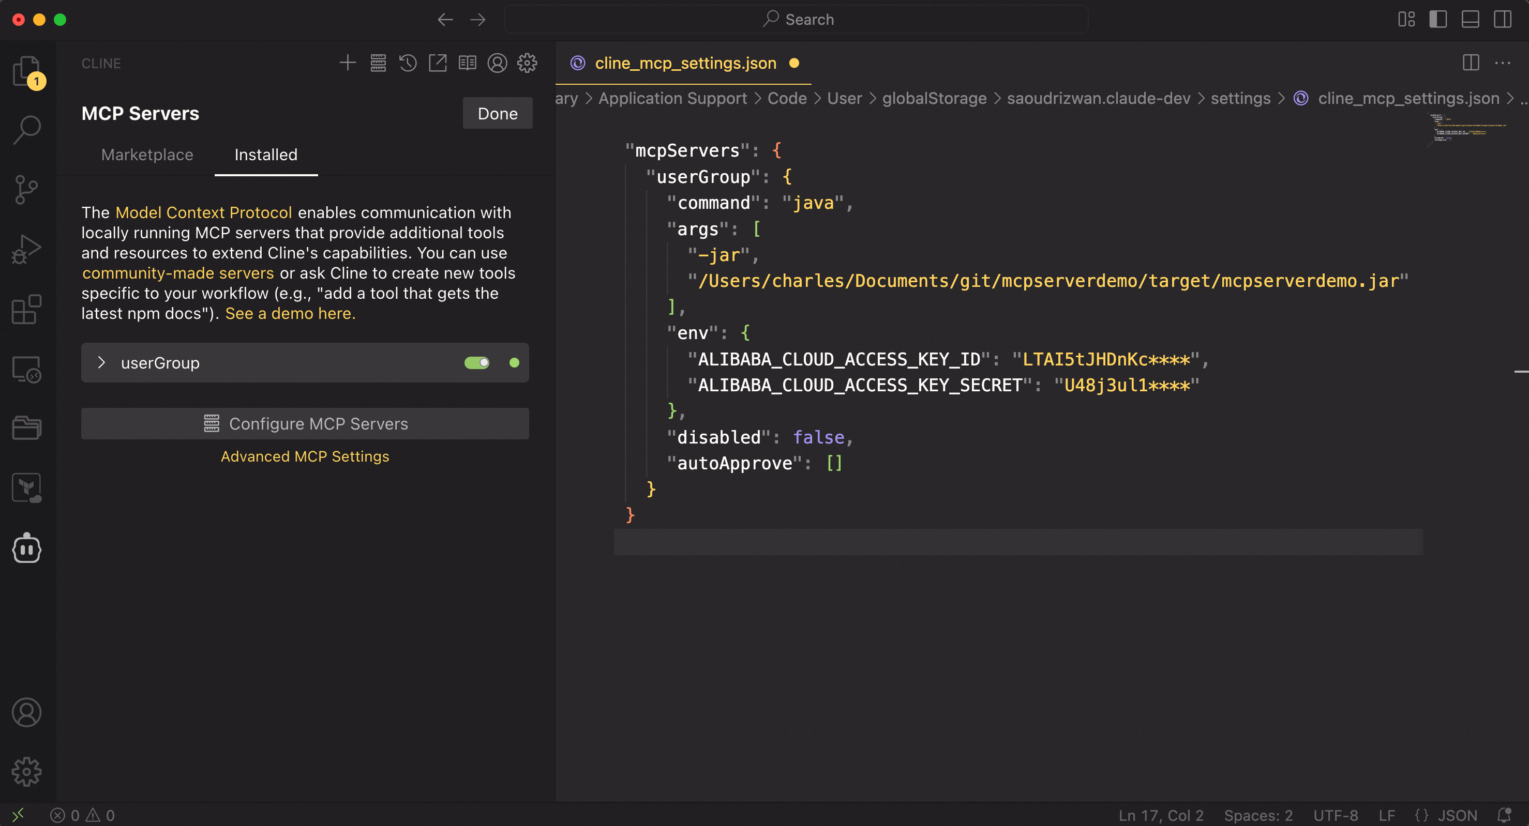This screenshot has width=1529, height=826.
Task: Open Manage gear in activity bar
Action: 27,771
